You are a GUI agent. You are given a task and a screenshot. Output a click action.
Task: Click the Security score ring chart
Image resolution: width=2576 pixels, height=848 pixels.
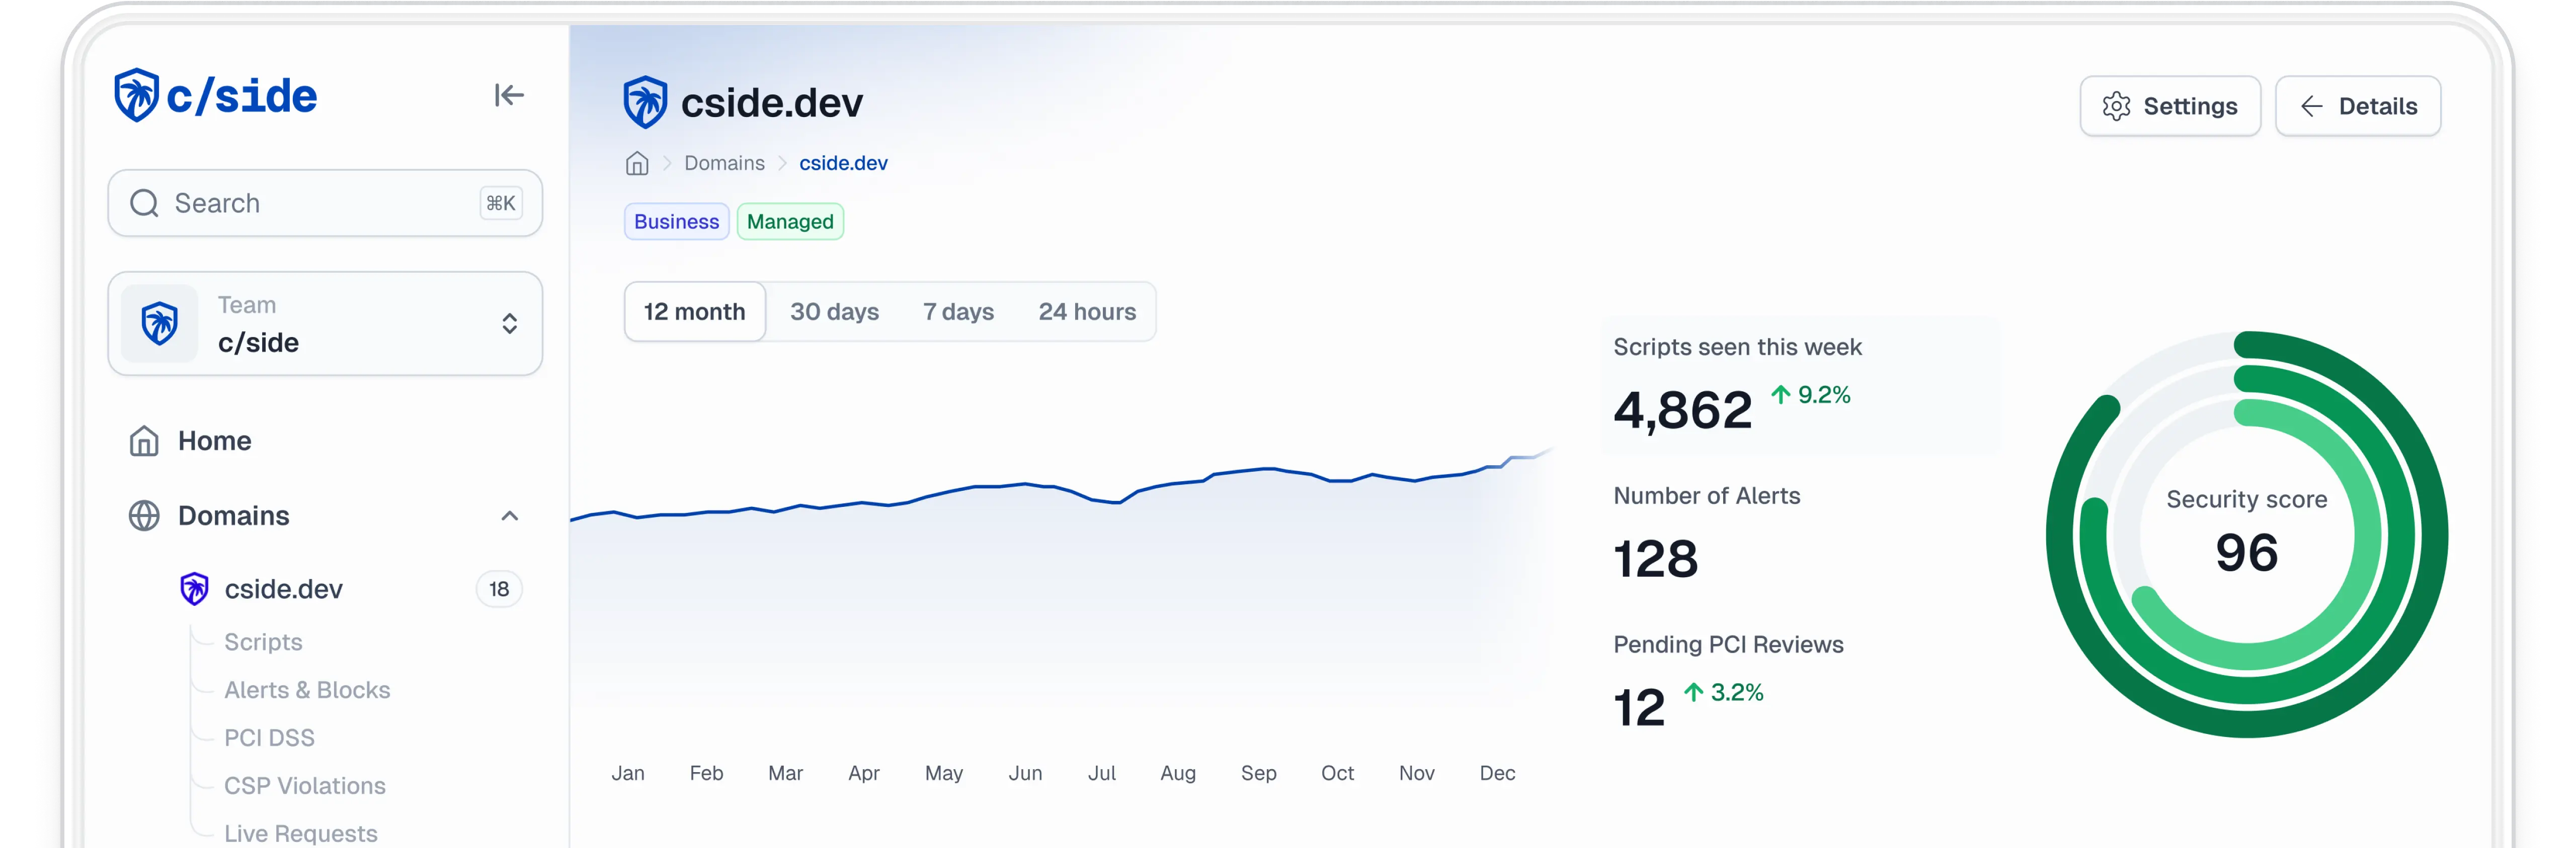point(2247,535)
